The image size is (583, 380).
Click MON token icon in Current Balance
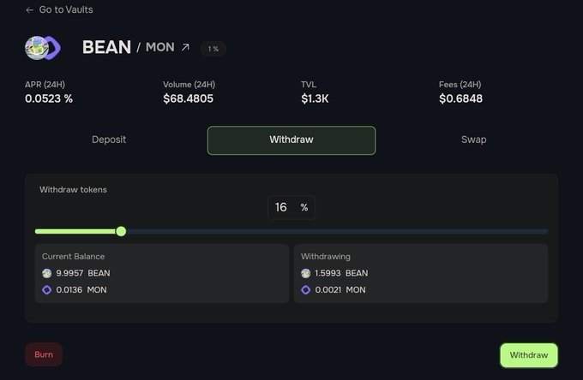pos(47,290)
